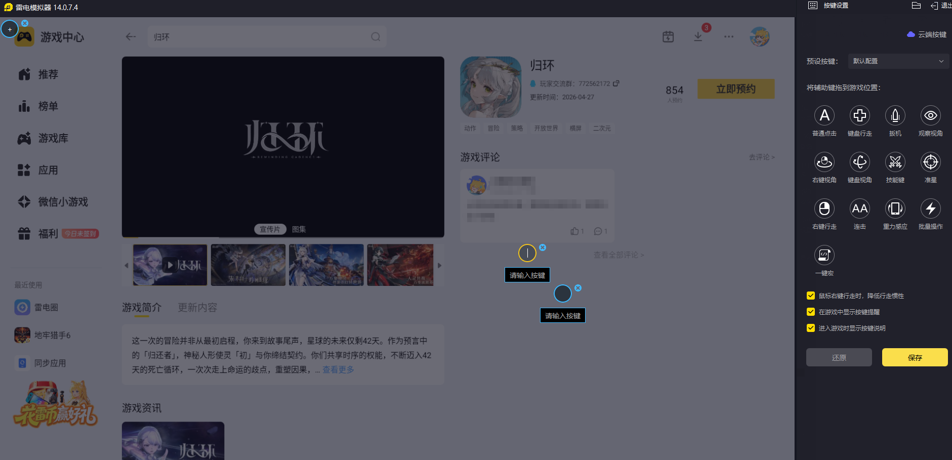
Task: Select the 普通点击 key mapping icon
Action: click(x=824, y=115)
